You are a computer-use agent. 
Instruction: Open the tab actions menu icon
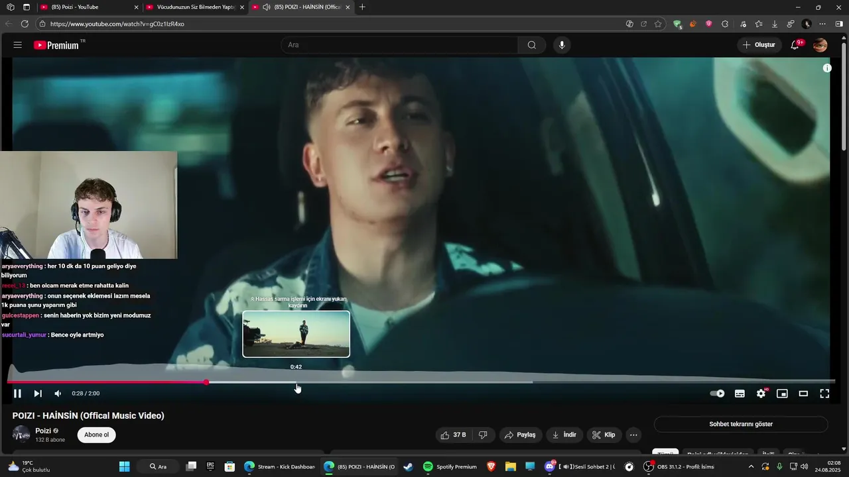26,7
